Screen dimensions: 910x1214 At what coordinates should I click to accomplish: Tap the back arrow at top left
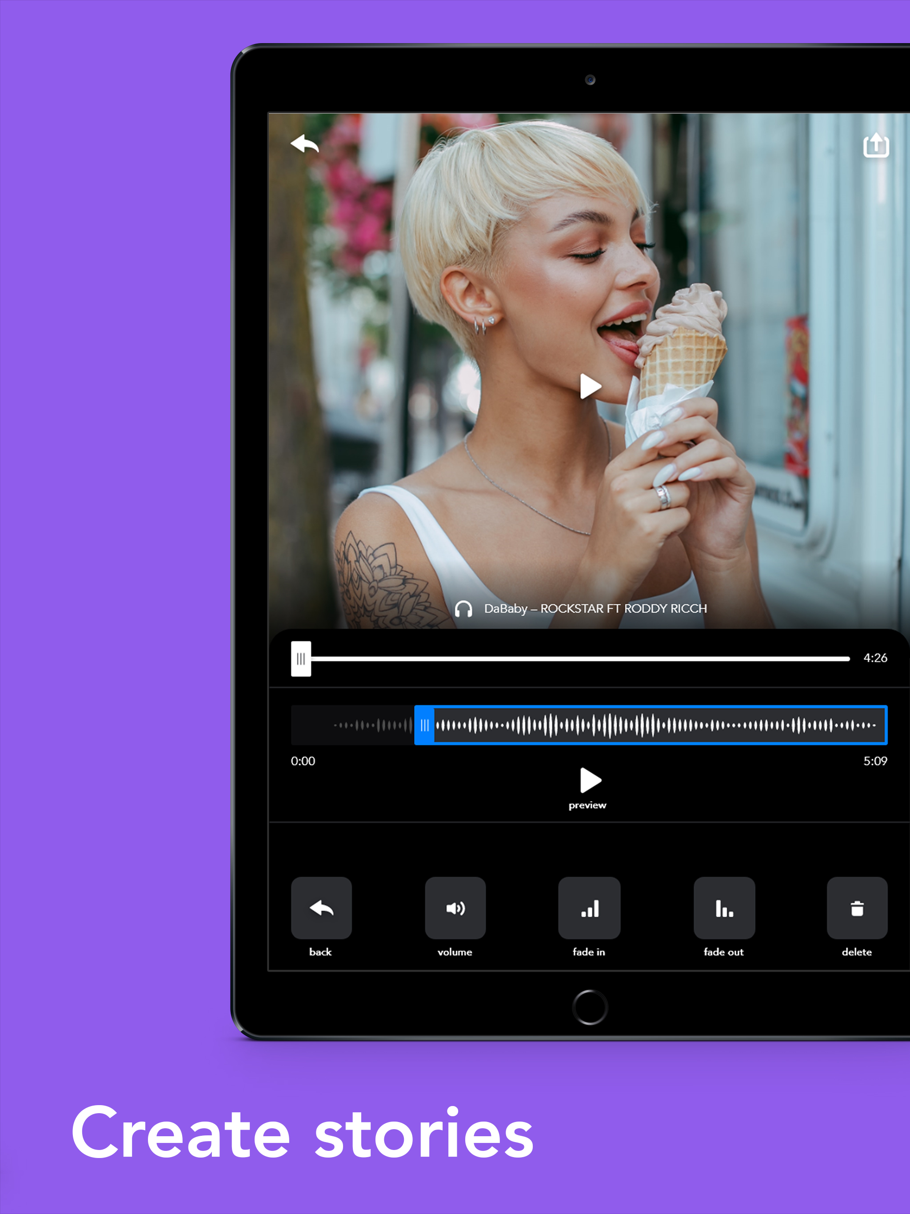point(305,144)
